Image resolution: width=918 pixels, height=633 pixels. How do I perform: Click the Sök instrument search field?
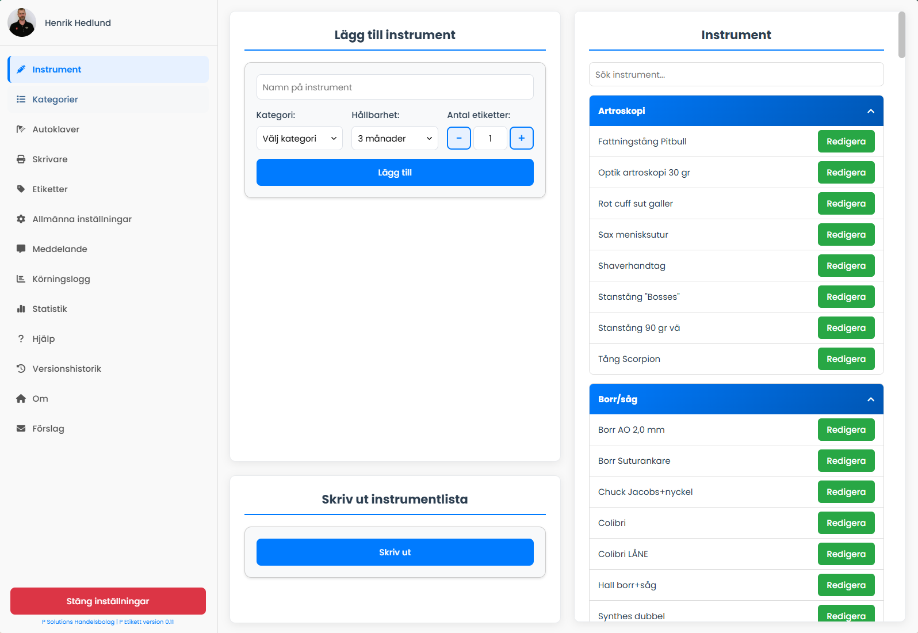coord(736,75)
